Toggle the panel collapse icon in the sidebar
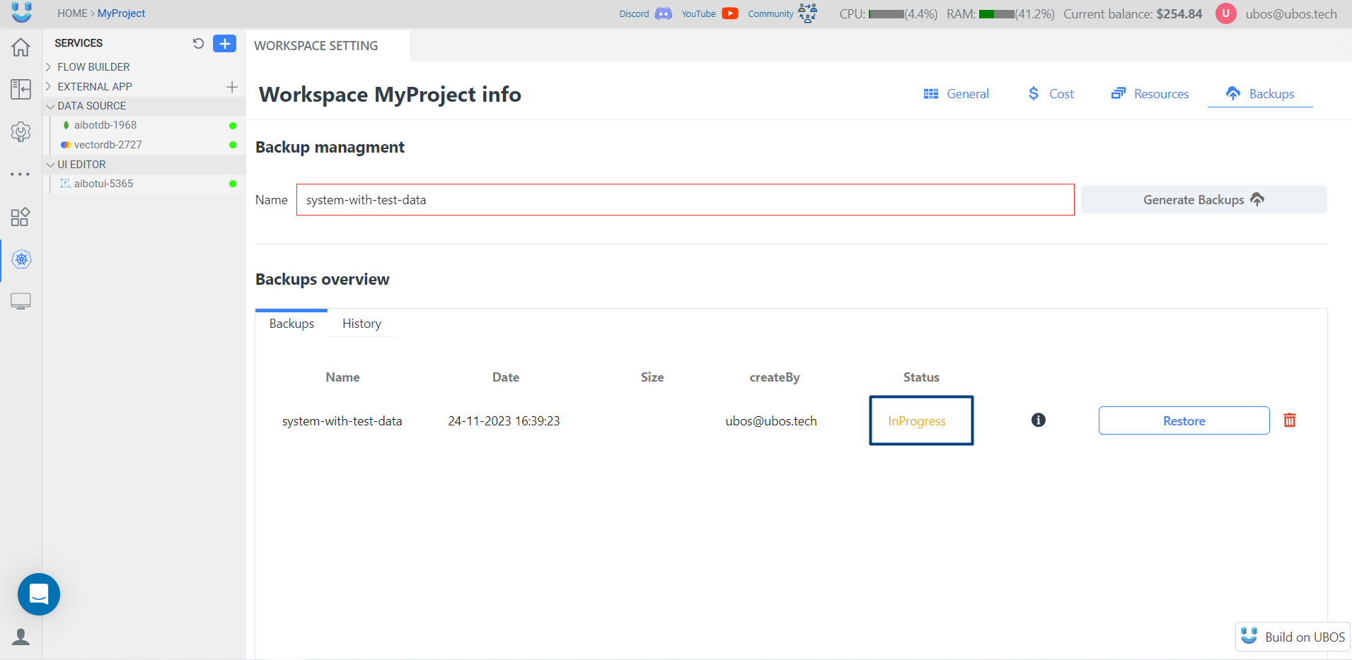This screenshot has height=660, width=1352. pyautogui.click(x=21, y=89)
